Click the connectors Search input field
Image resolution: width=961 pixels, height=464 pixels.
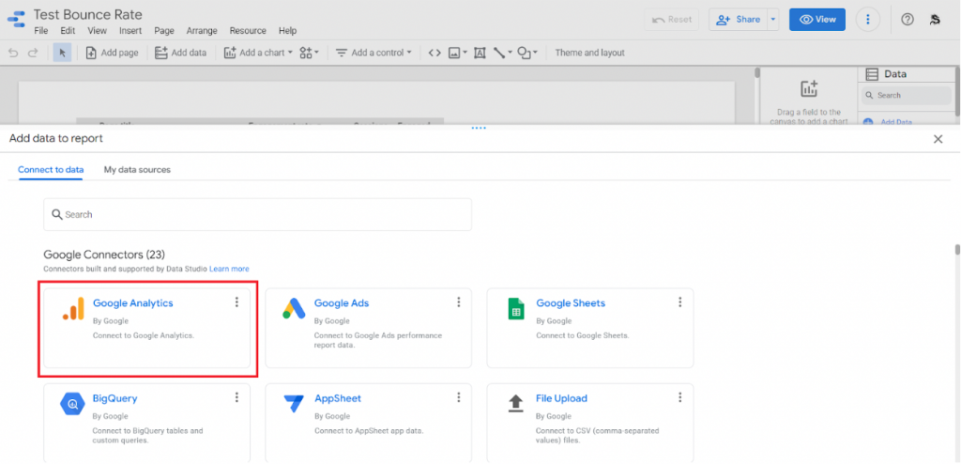pyautogui.click(x=257, y=214)
